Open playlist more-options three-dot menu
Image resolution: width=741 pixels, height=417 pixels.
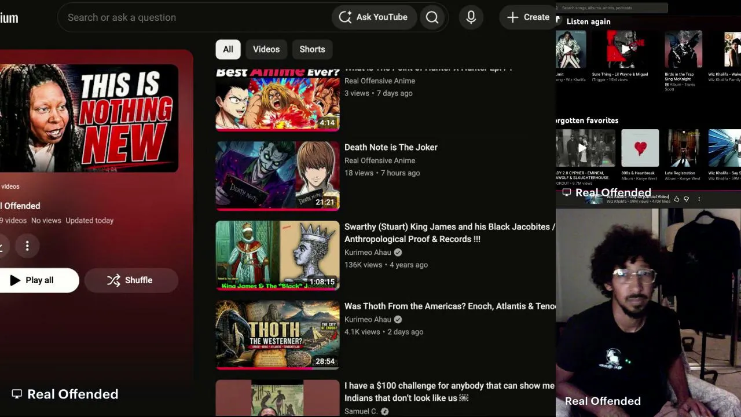[27, 246]
